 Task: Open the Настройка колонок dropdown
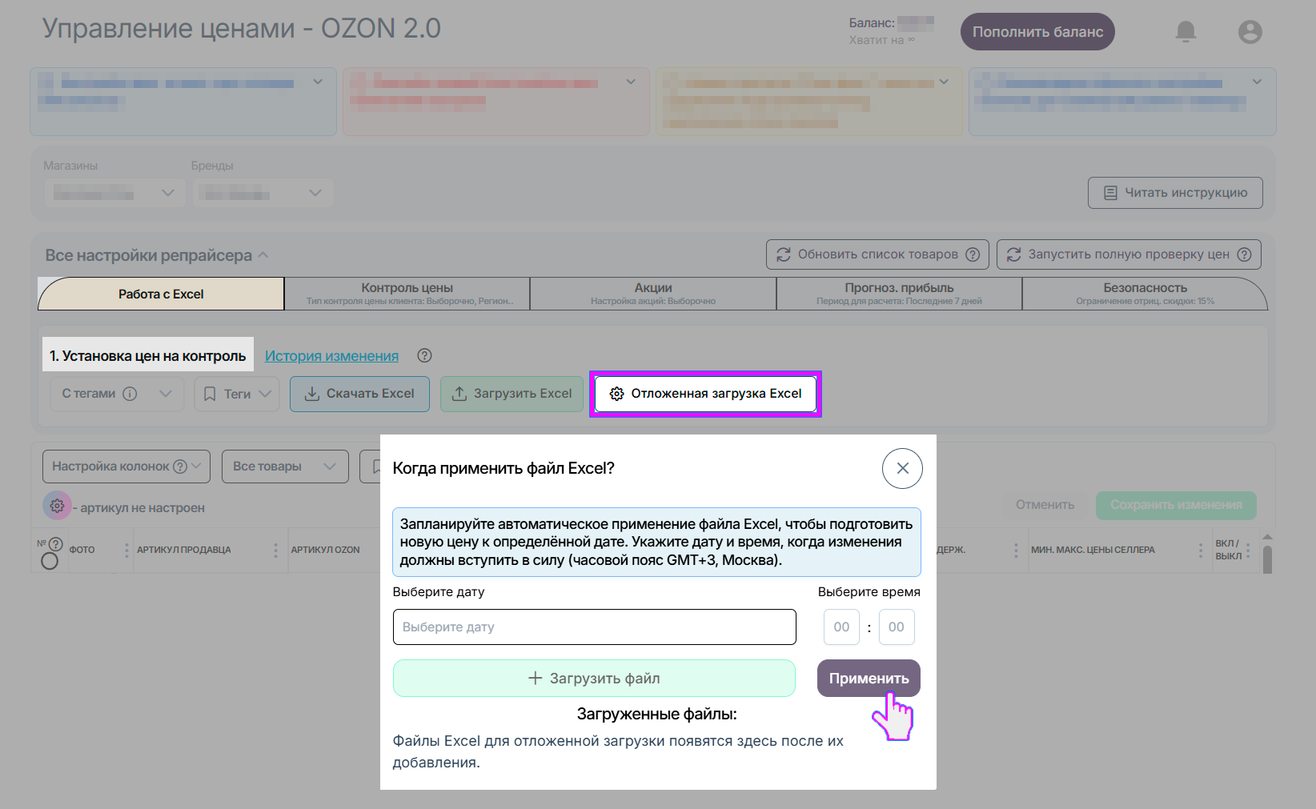tap(126, 467)
